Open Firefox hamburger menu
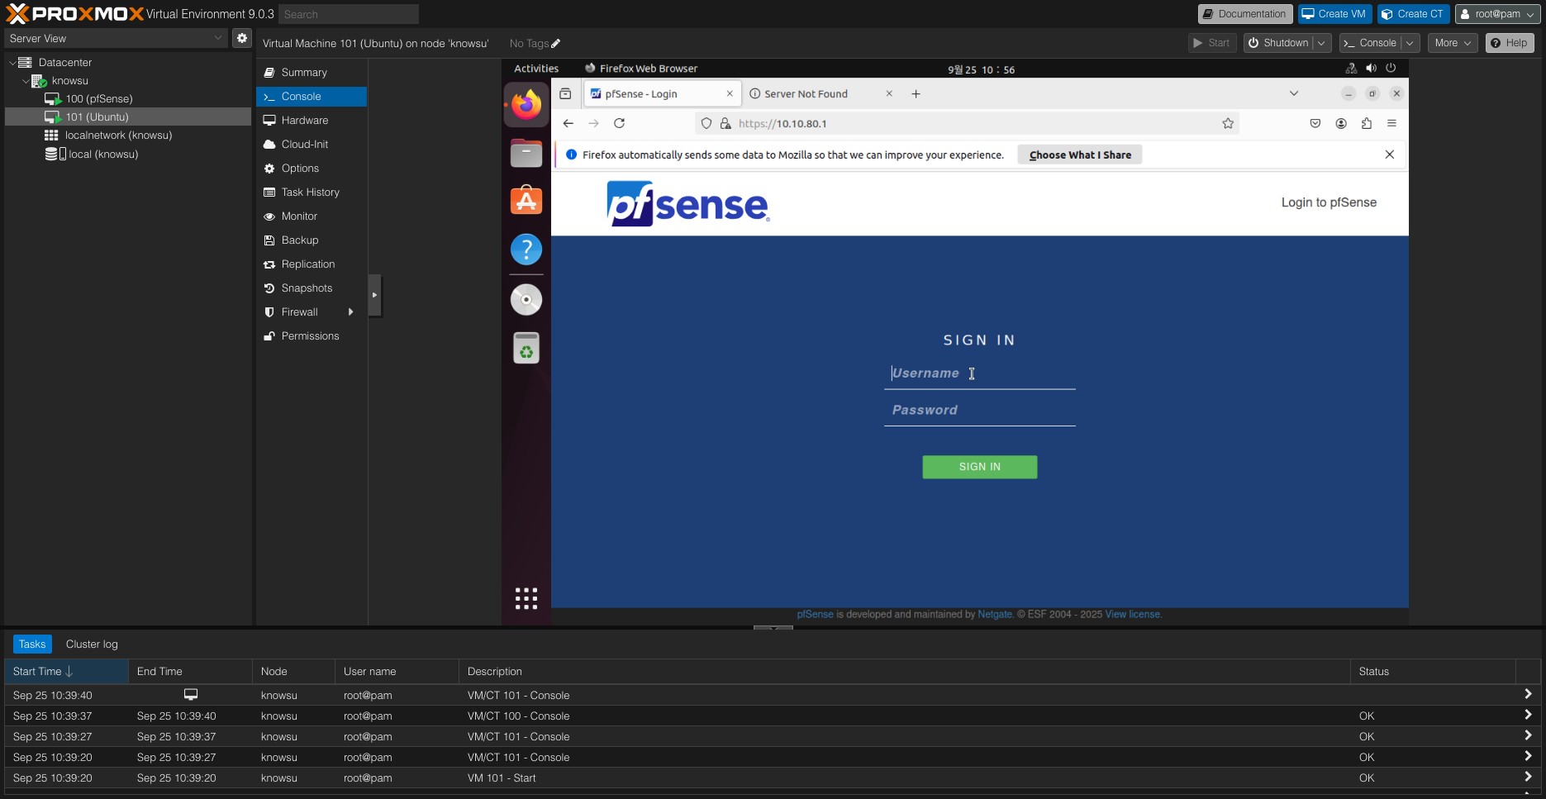This screenshot has height=799, width=1546. 1391,123
